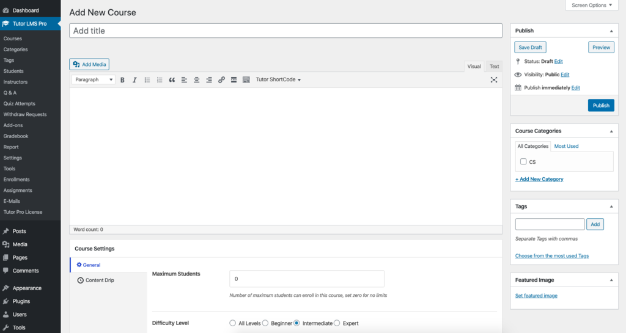
Task: Open Content Drip course settings
Action: click(x=99, y=280)
